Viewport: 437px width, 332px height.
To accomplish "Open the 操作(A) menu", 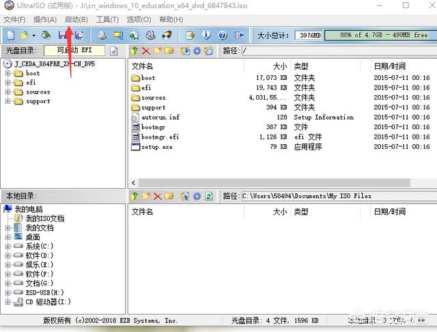I will click(45, 20).
